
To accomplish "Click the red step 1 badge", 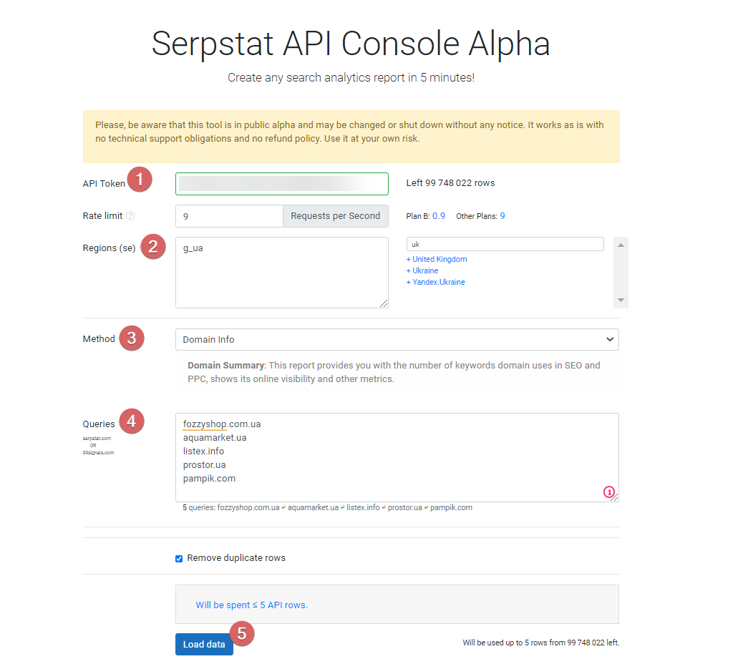I will 140,179.
